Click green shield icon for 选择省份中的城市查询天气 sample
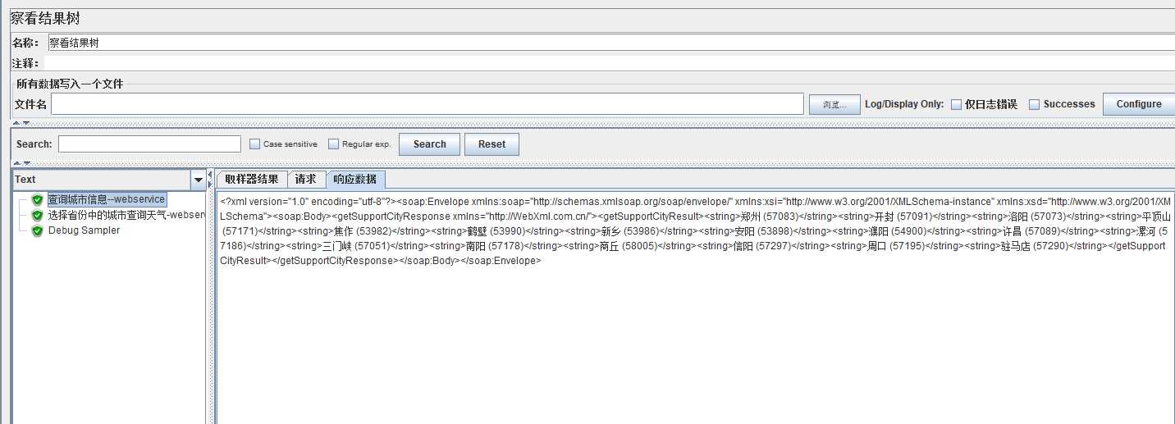1175x424 pixels. [37, 215]
